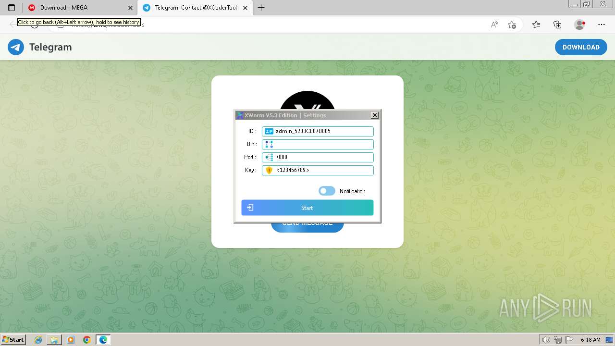Click the Telegram paper plane logo in the page header
Viewport: 615px width, 346px height.
coord(16,47)
